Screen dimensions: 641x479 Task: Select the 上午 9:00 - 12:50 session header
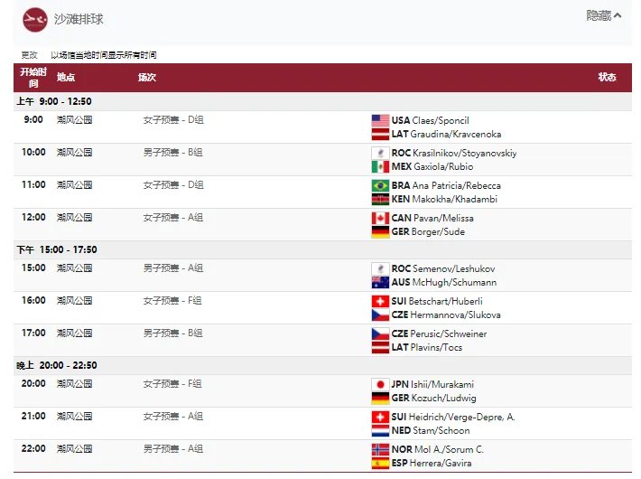pos(54,101)
